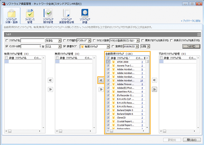Select B's Recorder G… entry

pyautogui.click(x=125, y=95)
